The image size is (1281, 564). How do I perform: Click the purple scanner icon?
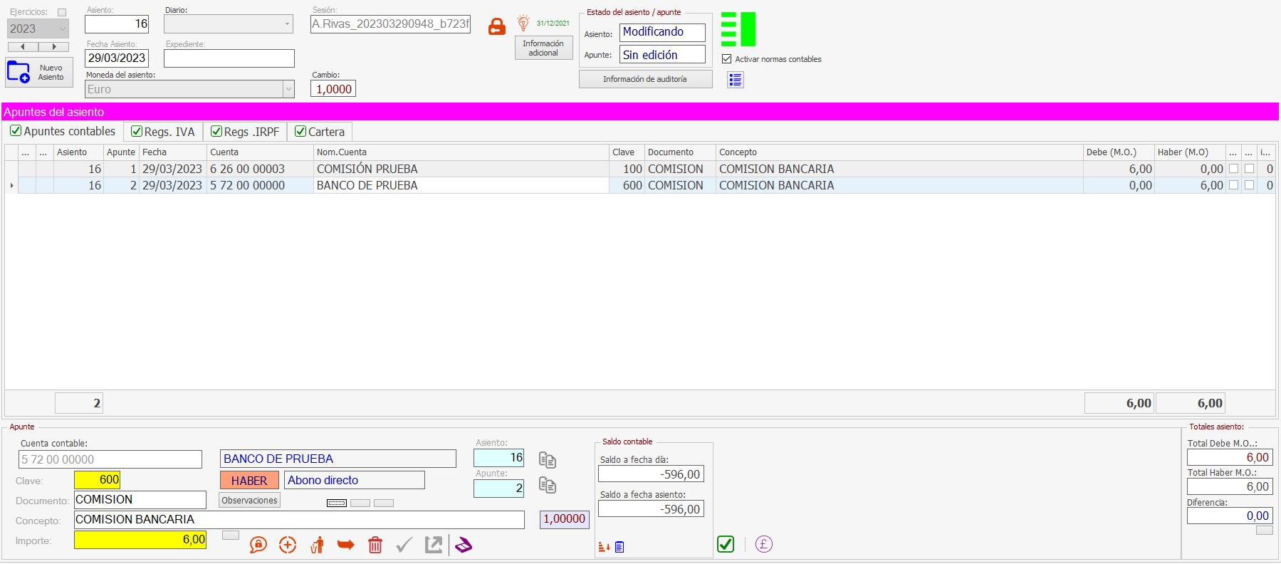point(464,545)
